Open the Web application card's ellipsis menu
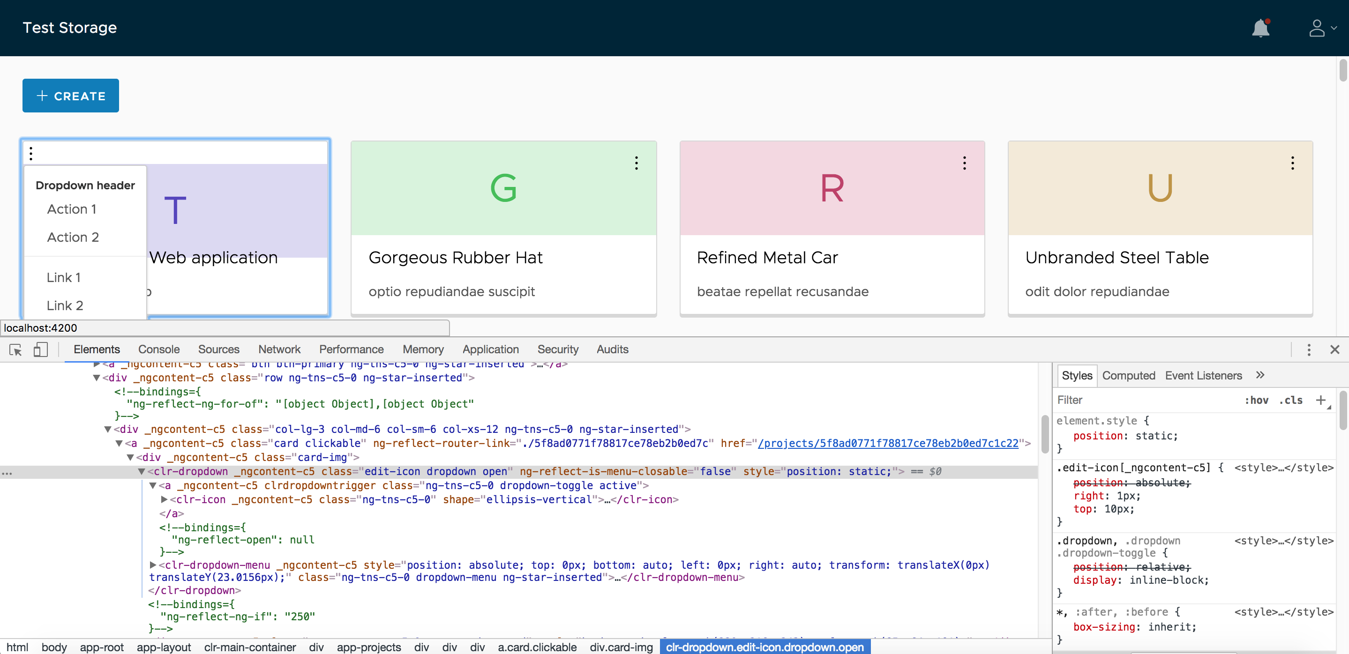The image size is (1349, 654). tap(31, 153)
